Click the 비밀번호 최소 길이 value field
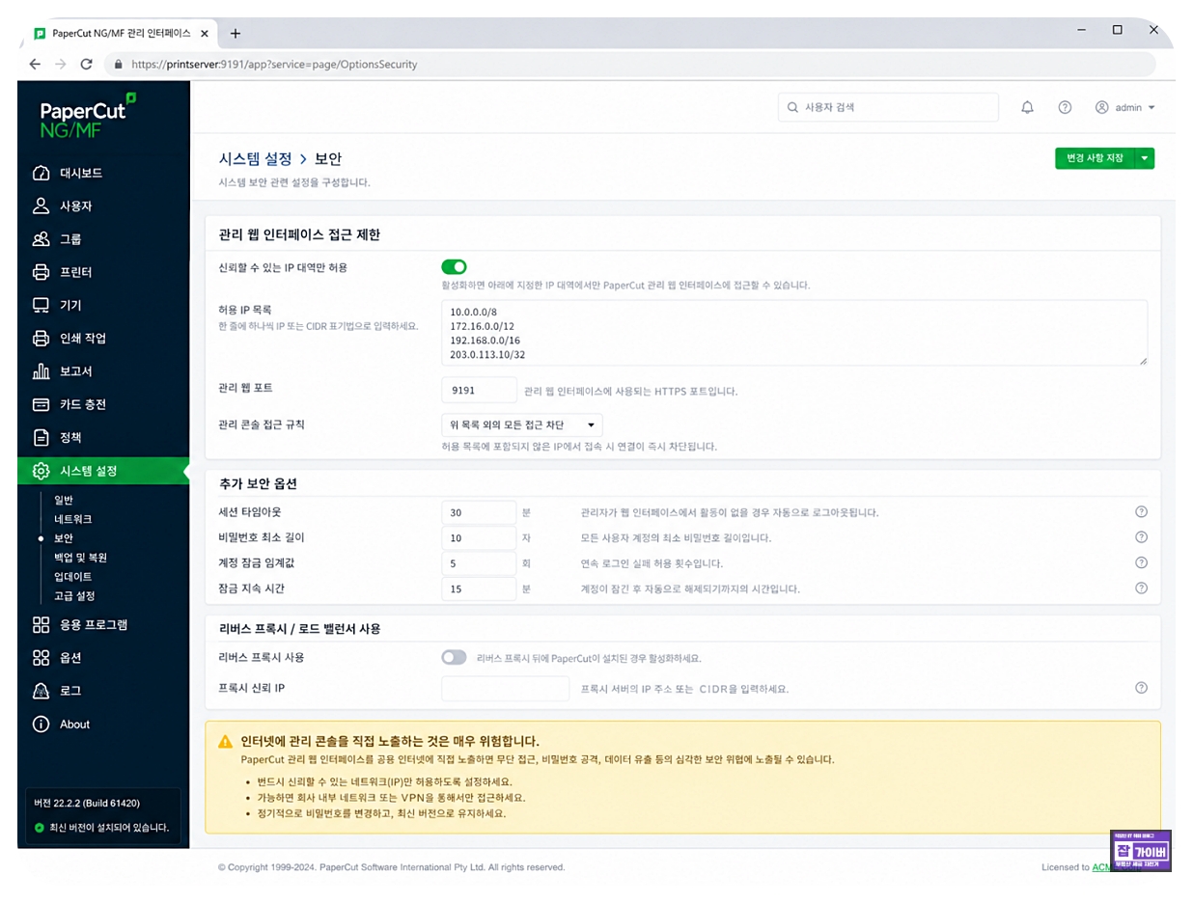Screen dimensions: 1193x903 click(x=479, y=537)
